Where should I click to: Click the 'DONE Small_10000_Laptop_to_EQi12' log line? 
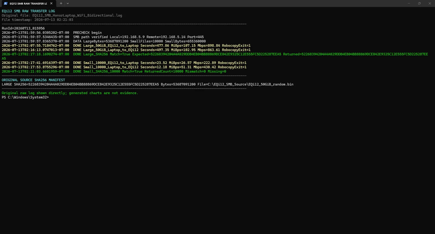[124, 67]
